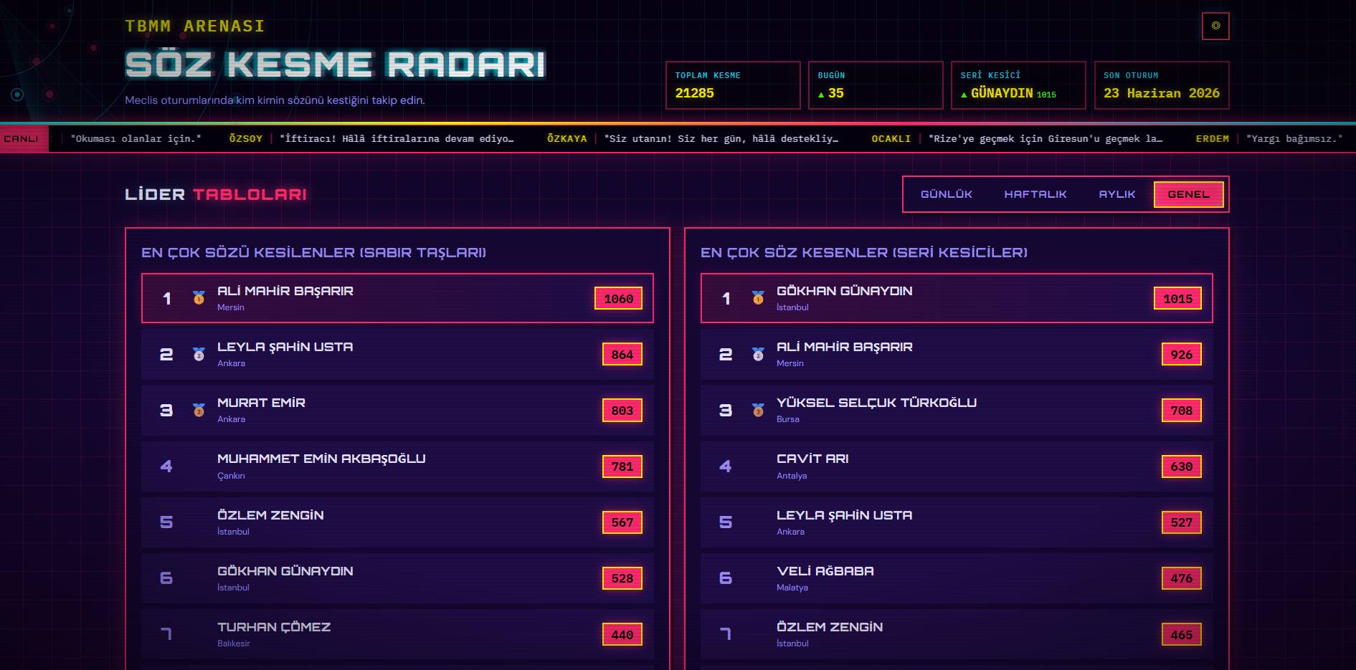Open the Bugün 35 stat card
Screen dimensions: 1356x670
coord(876,85)
